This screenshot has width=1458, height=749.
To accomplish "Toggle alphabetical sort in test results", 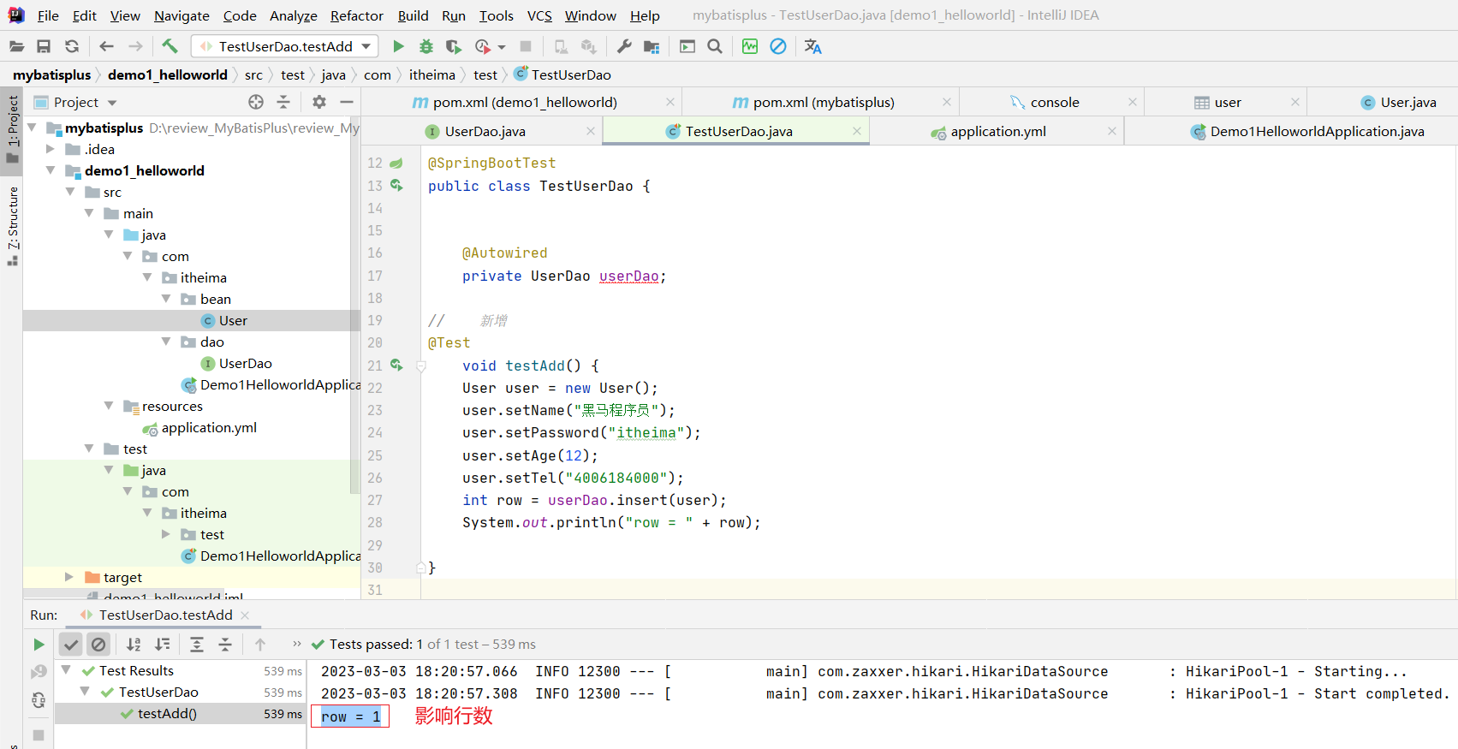I will [134, 645].
